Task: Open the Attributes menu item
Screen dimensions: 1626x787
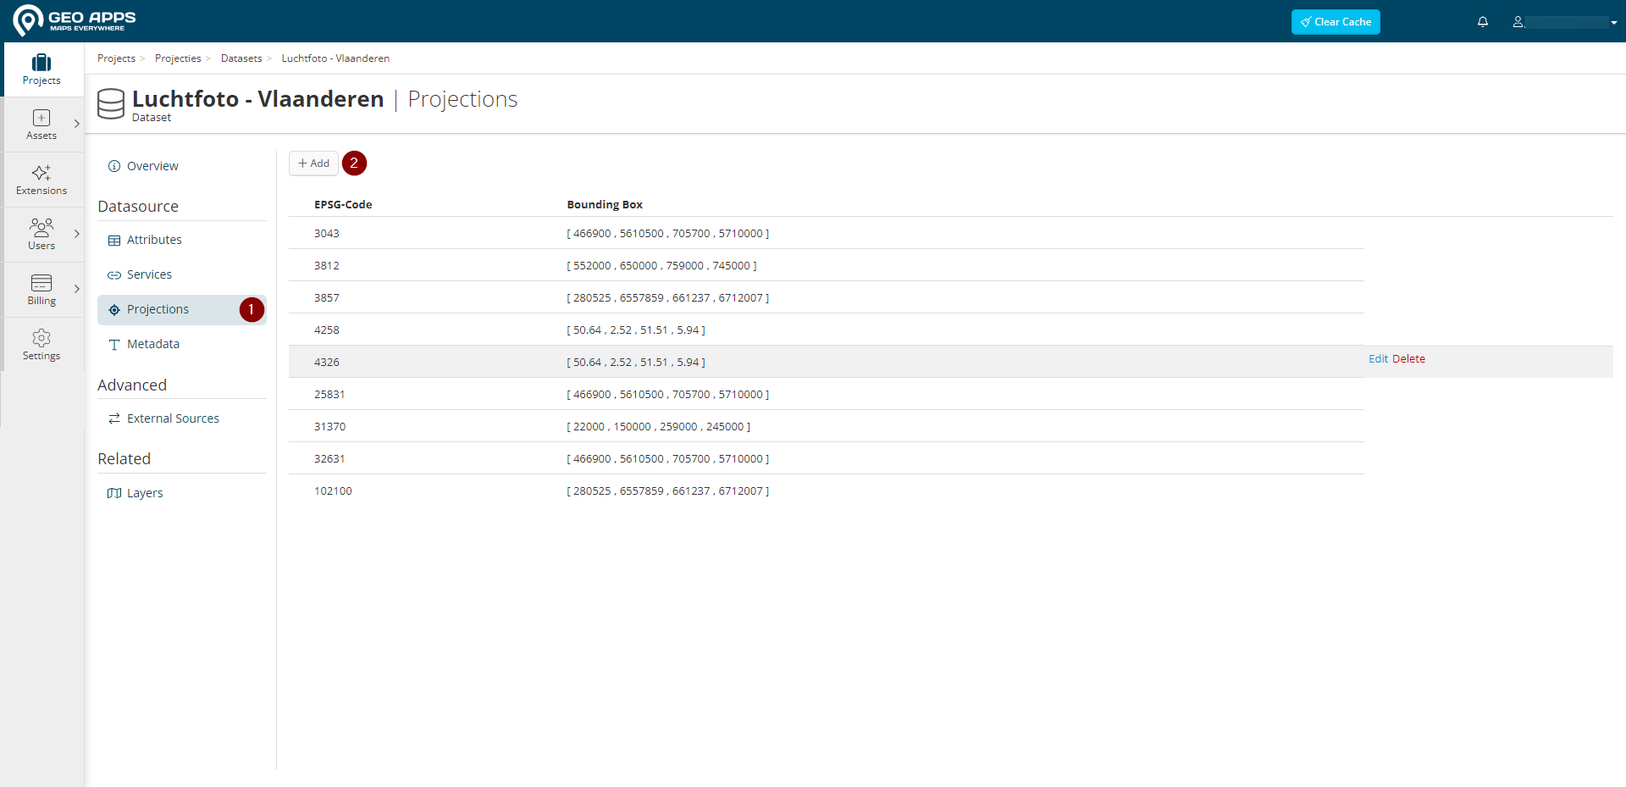Action: click(x=182, y=240)
